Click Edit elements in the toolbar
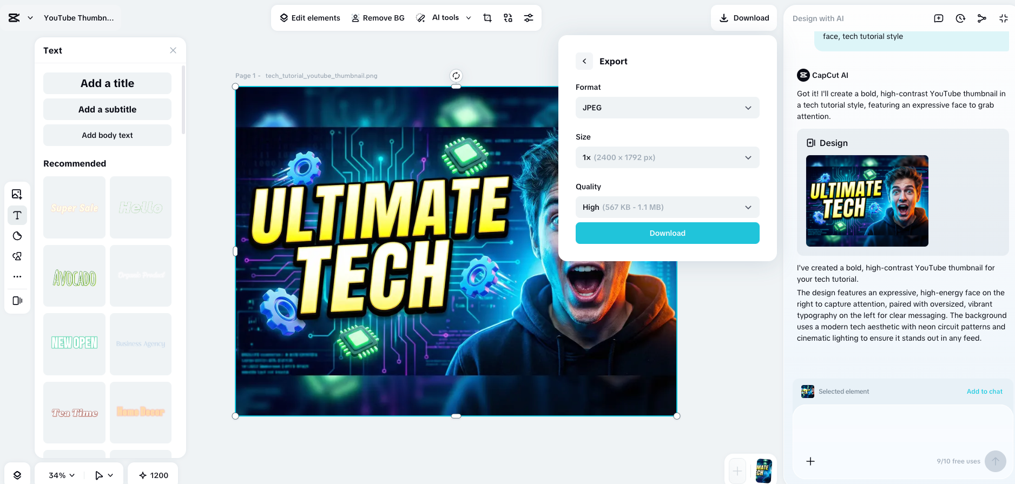This screenshot has height=484, width=1015. (310, 18)
